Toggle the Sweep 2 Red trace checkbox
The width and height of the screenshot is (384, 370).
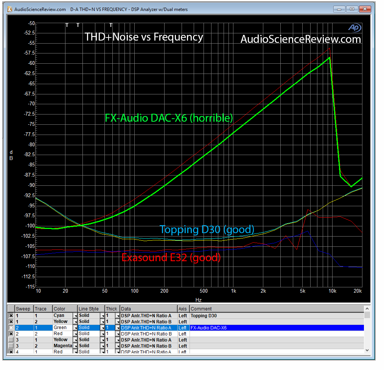(11, 334)
